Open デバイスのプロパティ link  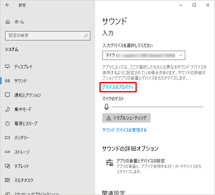coord(118,87)
